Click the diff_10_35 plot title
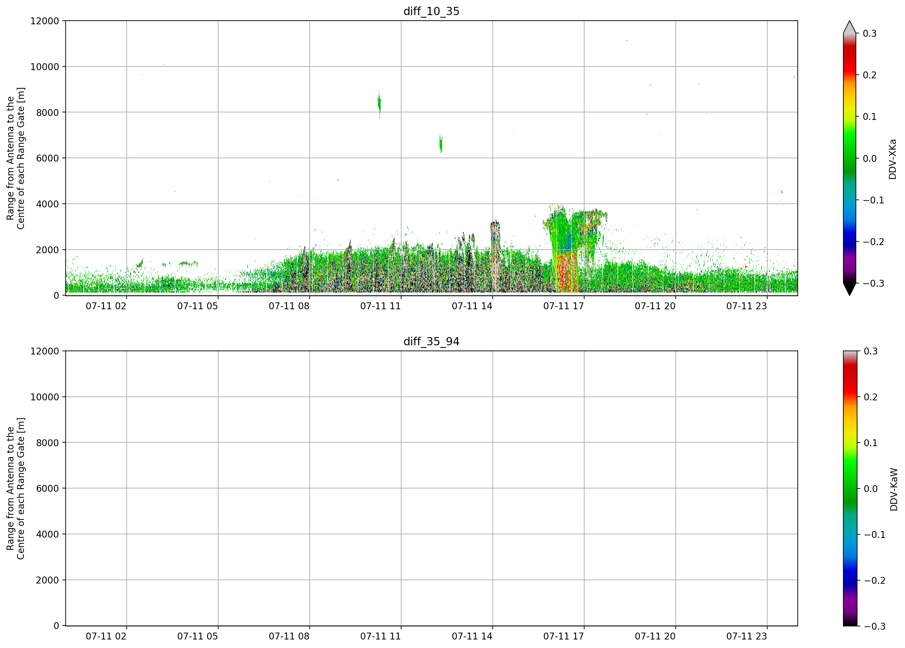Image resolution: width=905 pixels, height=648 pixels. 431,11
